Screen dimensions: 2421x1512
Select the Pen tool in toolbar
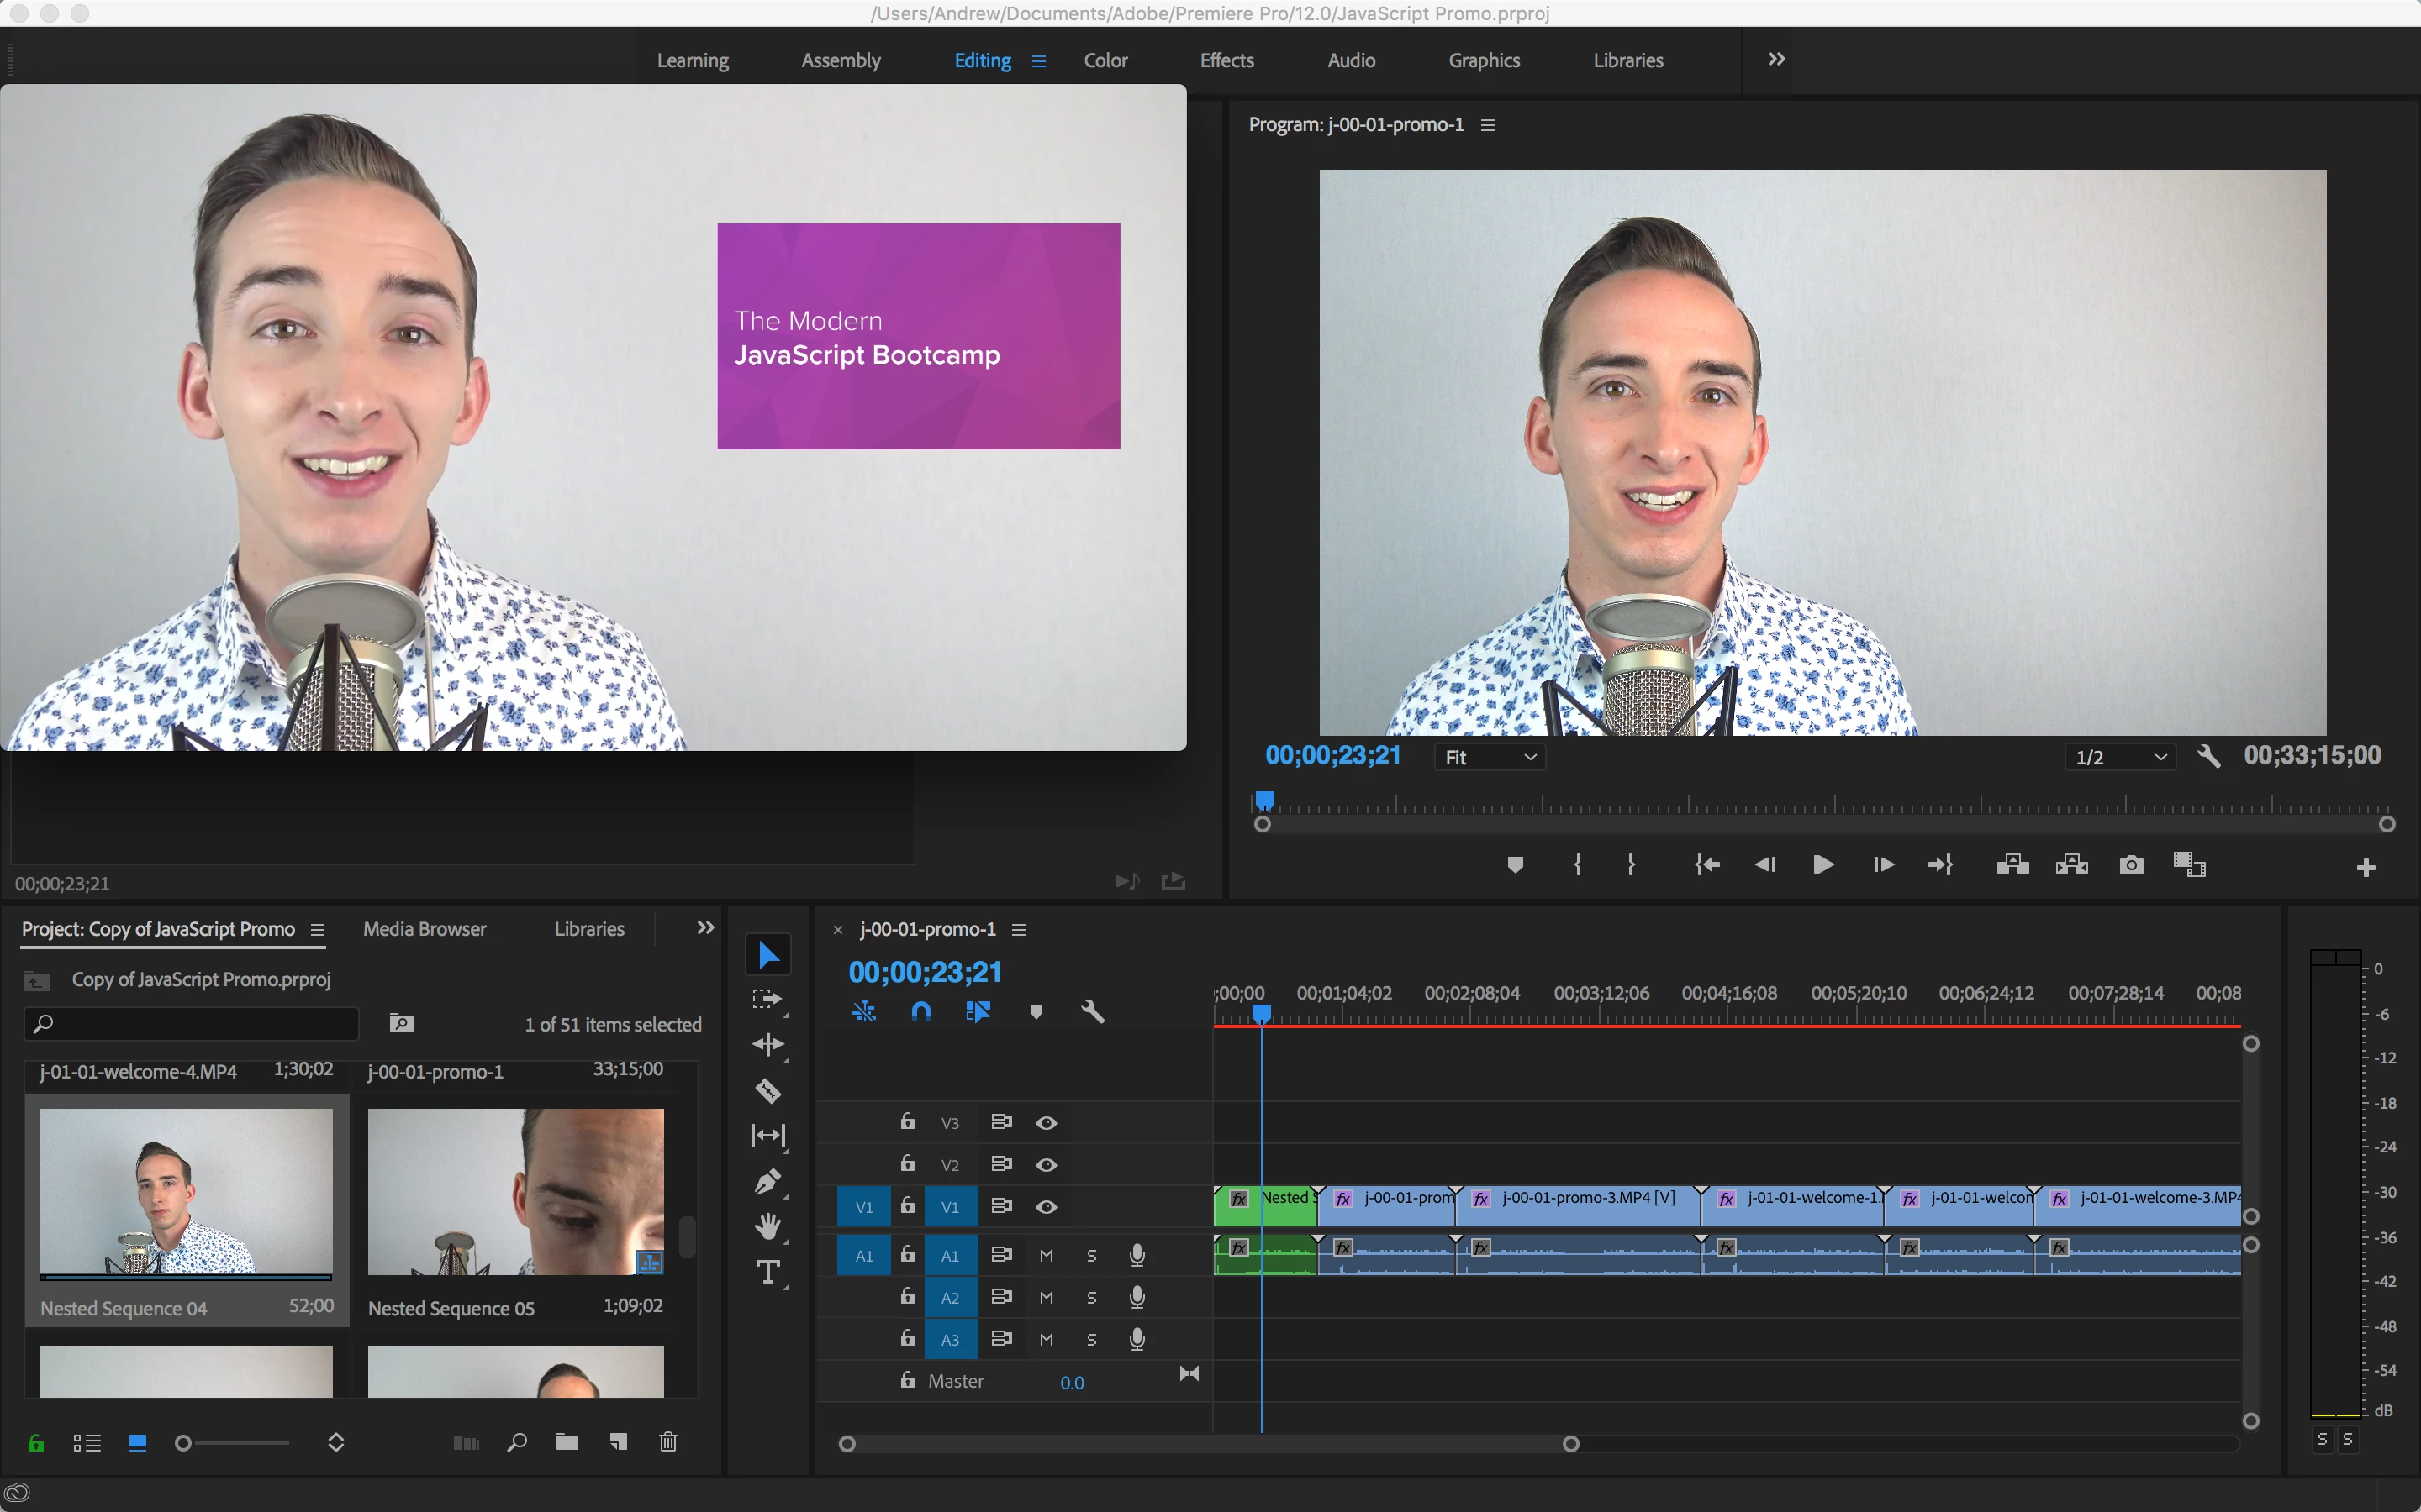tap(767, 1182)
